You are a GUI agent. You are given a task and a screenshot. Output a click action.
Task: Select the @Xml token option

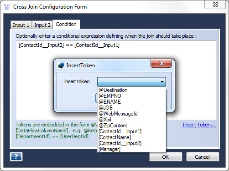131,120
